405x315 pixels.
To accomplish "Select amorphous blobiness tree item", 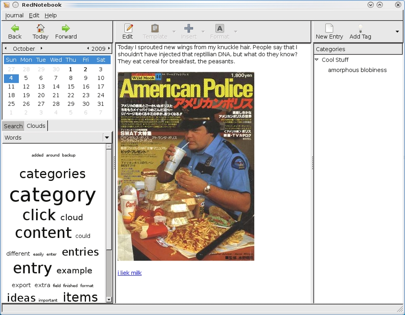I will (x=357, y=70).
